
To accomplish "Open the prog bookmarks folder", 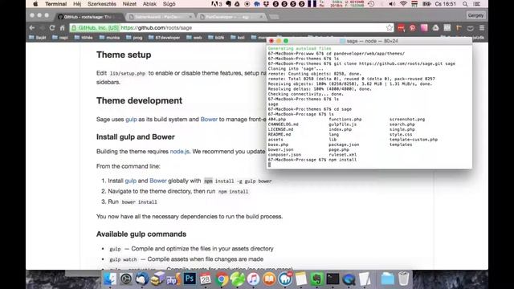I will (134, 38).
